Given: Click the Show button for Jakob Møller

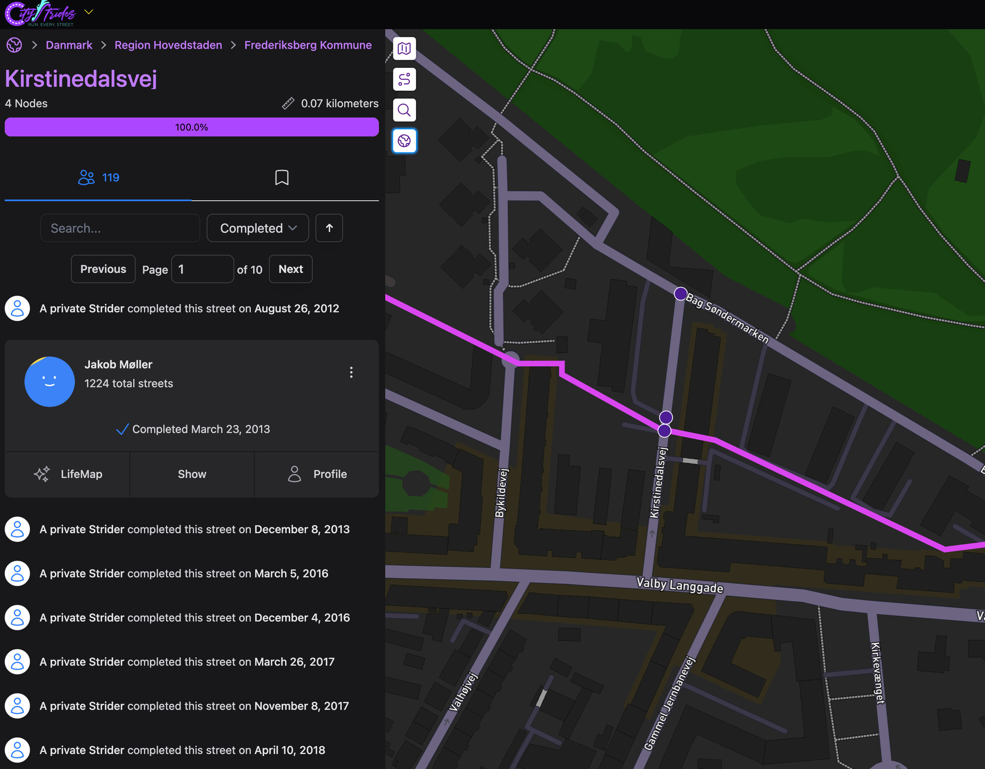Looking at the screenshot, I should pyautogui.click(x=192, y=474).
